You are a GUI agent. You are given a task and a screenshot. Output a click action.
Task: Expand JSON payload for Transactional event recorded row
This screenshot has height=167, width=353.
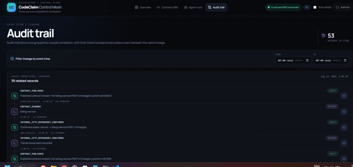click(344, 143)
